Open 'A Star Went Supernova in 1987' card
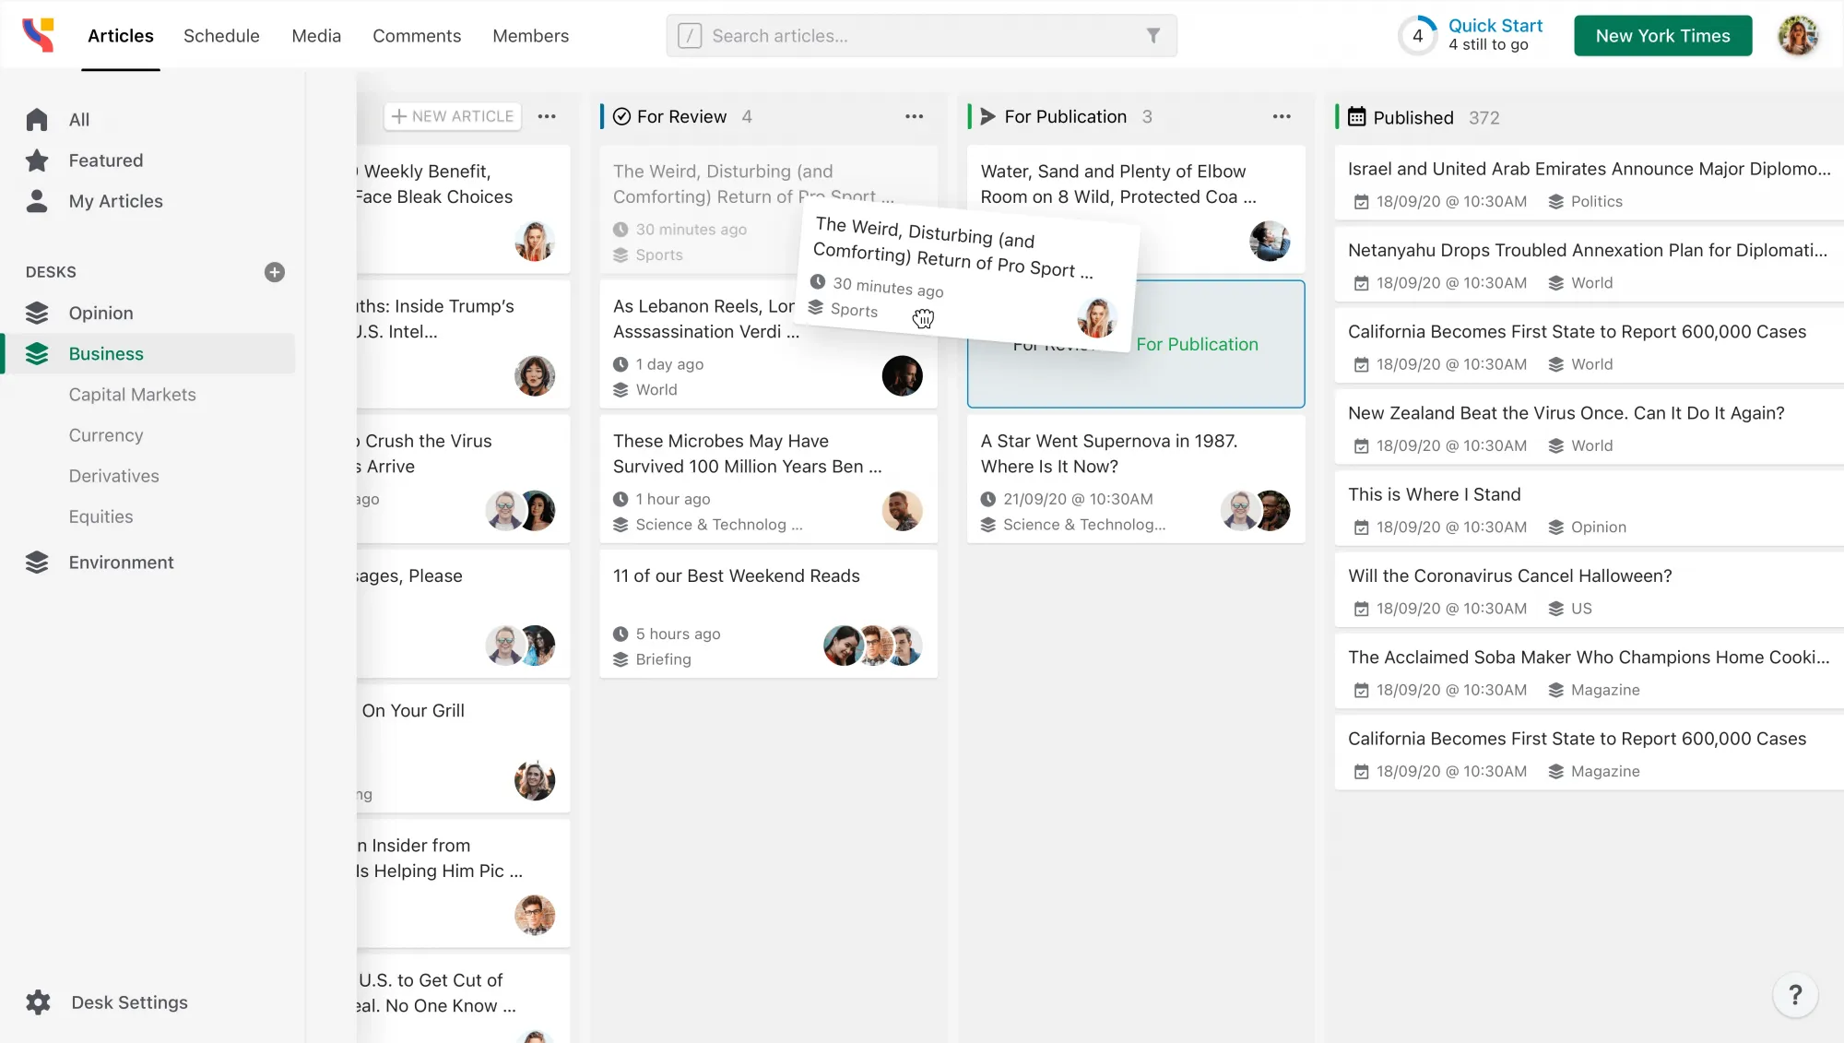1844x1043 pixels. pyautogui.click(x=1136, y=480)
